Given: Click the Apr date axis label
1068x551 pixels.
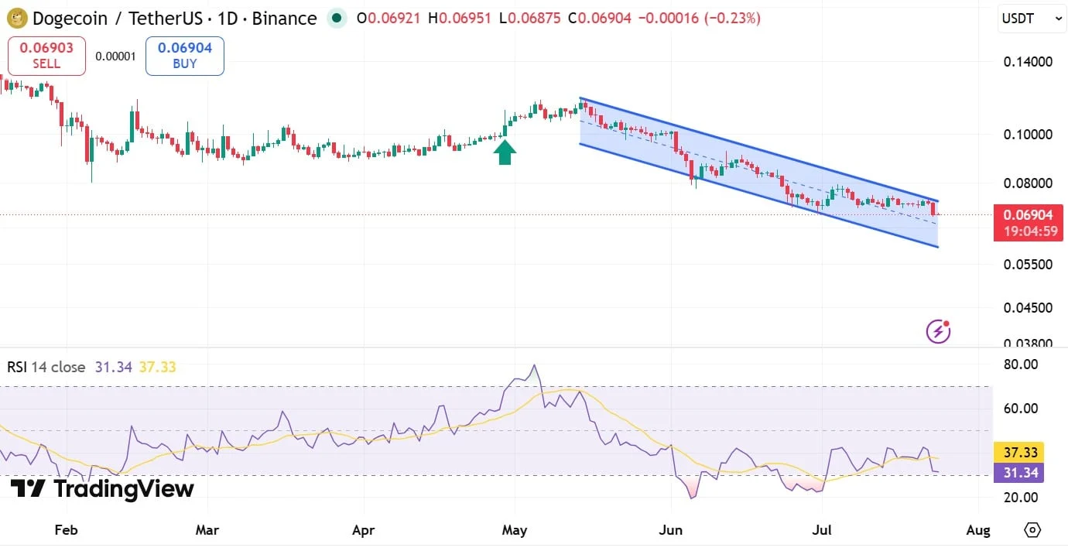Looking at the screenshot, I should point(363,530).
